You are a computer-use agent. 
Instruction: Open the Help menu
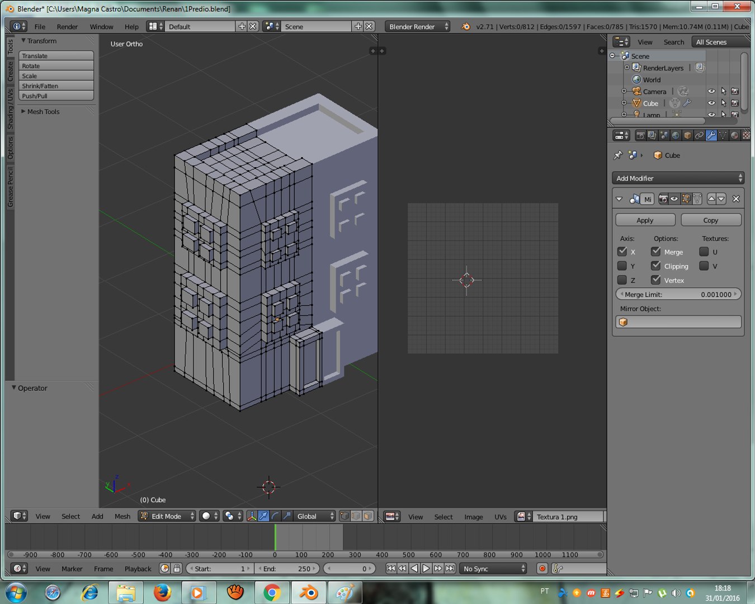coord(131,26)
